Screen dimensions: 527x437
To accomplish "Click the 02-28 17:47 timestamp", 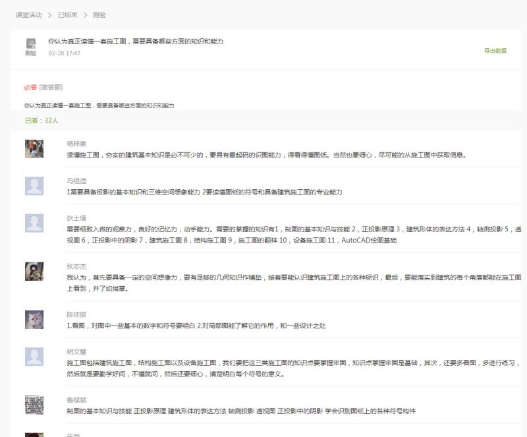I will (x=65, y=53).
